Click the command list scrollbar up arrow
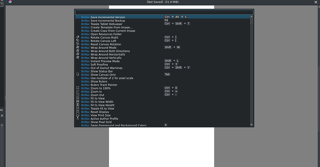The image size is (320, 167). (x=251, y=17)
